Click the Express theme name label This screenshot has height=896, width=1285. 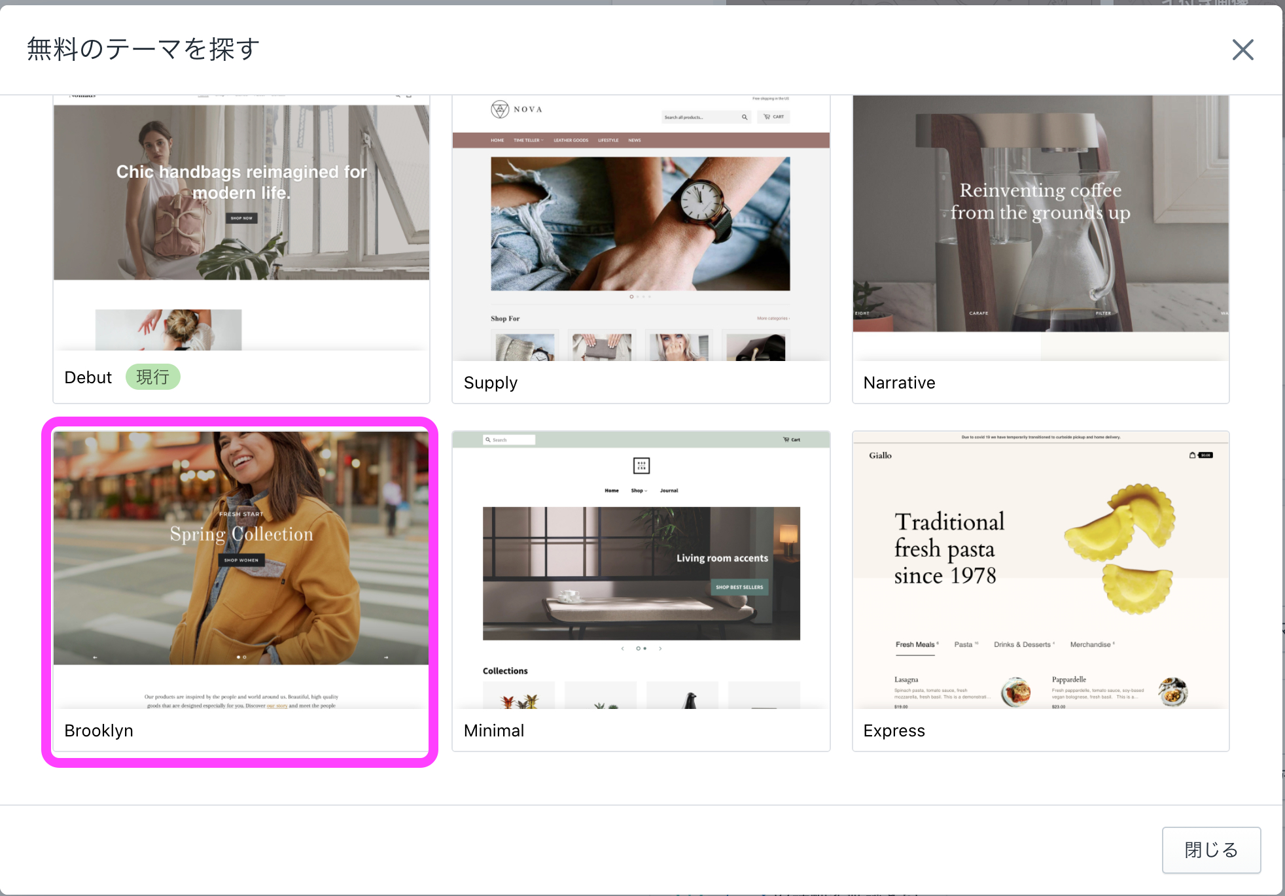[x=894, y=731]
